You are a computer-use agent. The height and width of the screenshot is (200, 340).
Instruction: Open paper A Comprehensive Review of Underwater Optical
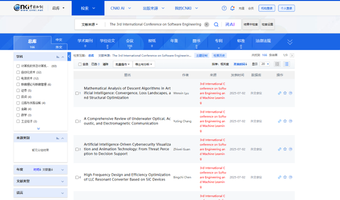click(x=127, y=121)
